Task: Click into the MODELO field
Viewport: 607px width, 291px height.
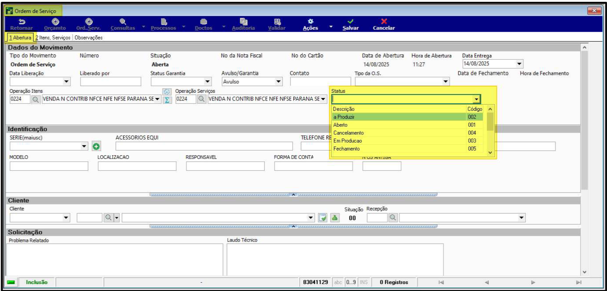Action: (x=49, y=166)
